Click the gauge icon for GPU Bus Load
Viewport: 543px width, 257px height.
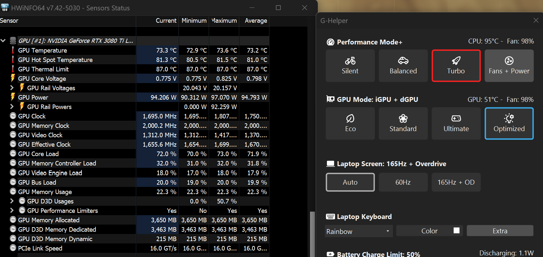[x=13, y=182]
